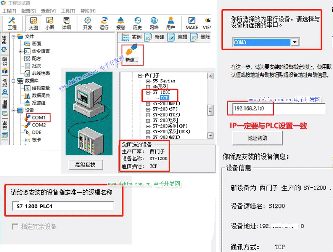
Task: Click driver list scrollbar down arrow
Action: (210, 136)
